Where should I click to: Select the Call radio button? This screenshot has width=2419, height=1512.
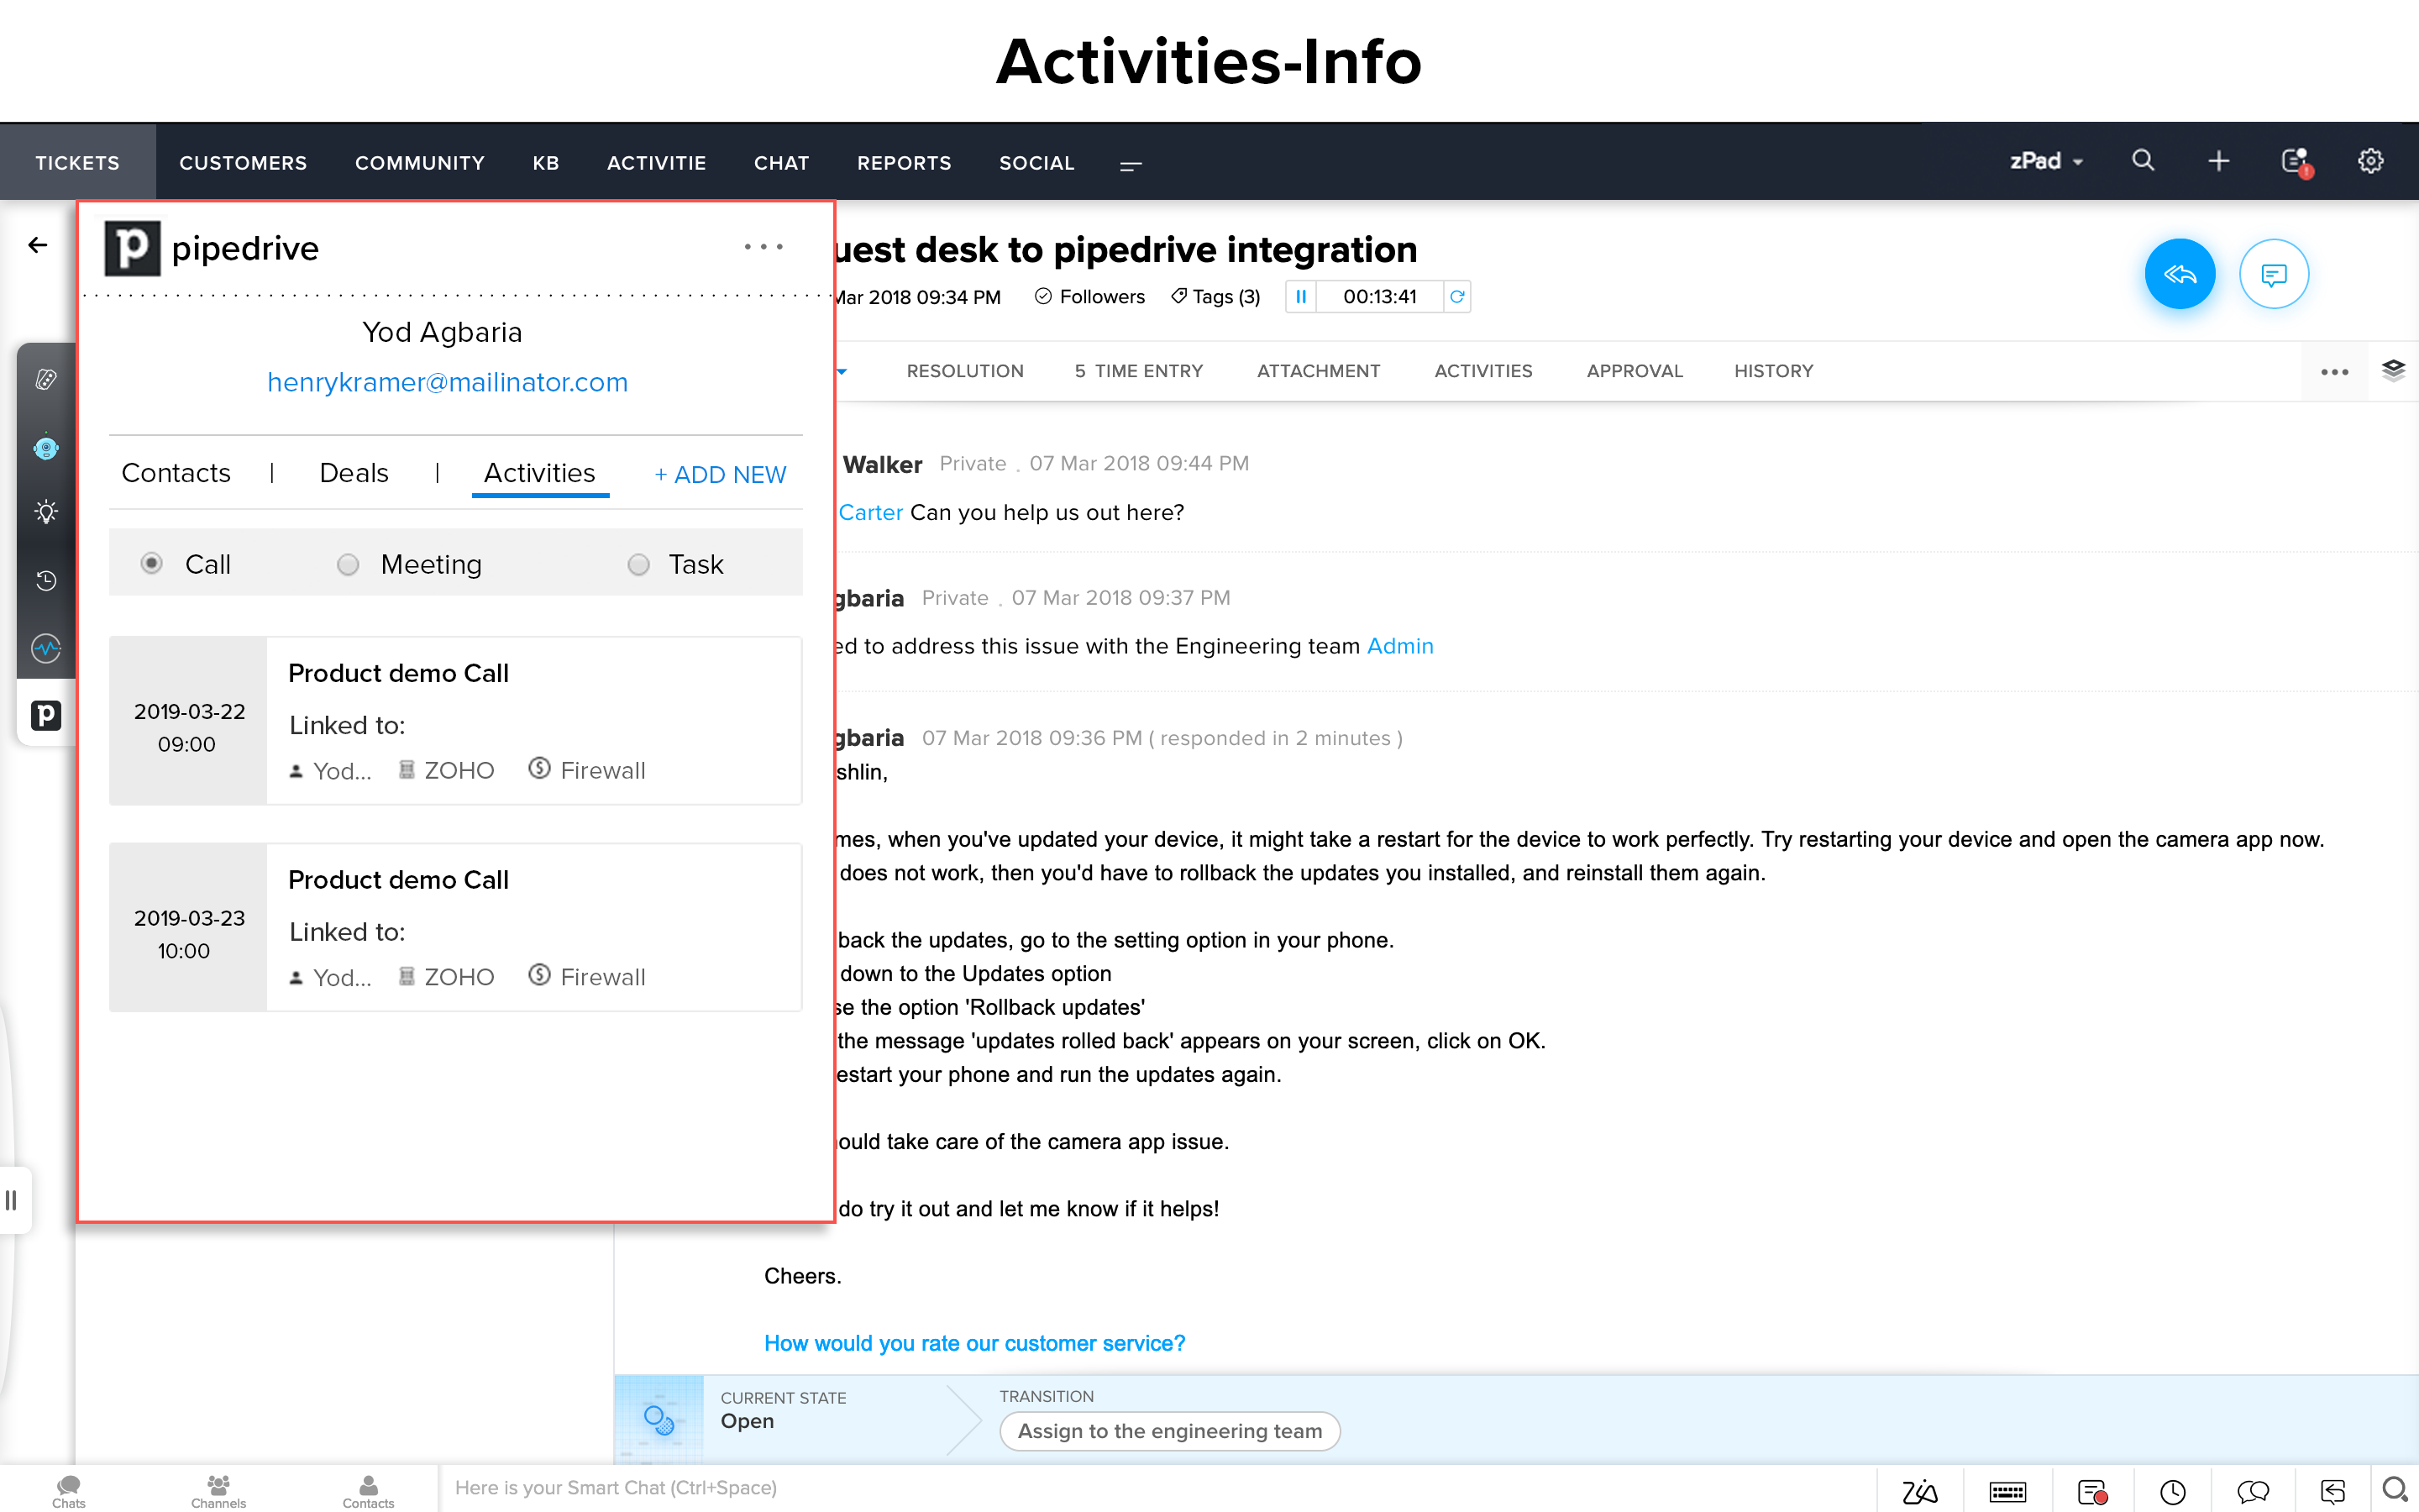pos(152,564)
